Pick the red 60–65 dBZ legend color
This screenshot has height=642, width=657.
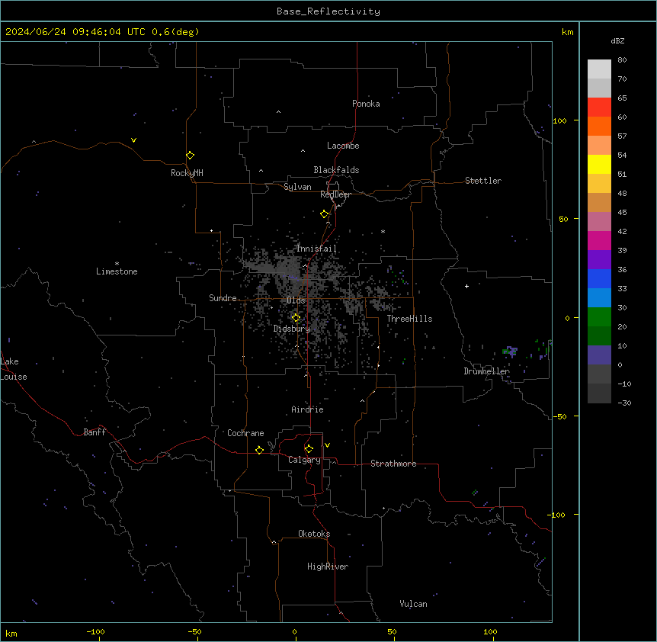(599, 108)
